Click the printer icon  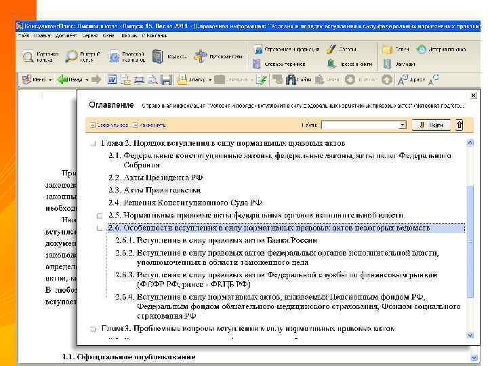point(139,80)
